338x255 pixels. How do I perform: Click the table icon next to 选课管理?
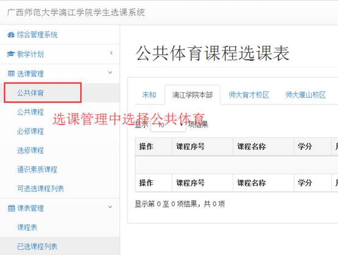click(11, 73)
